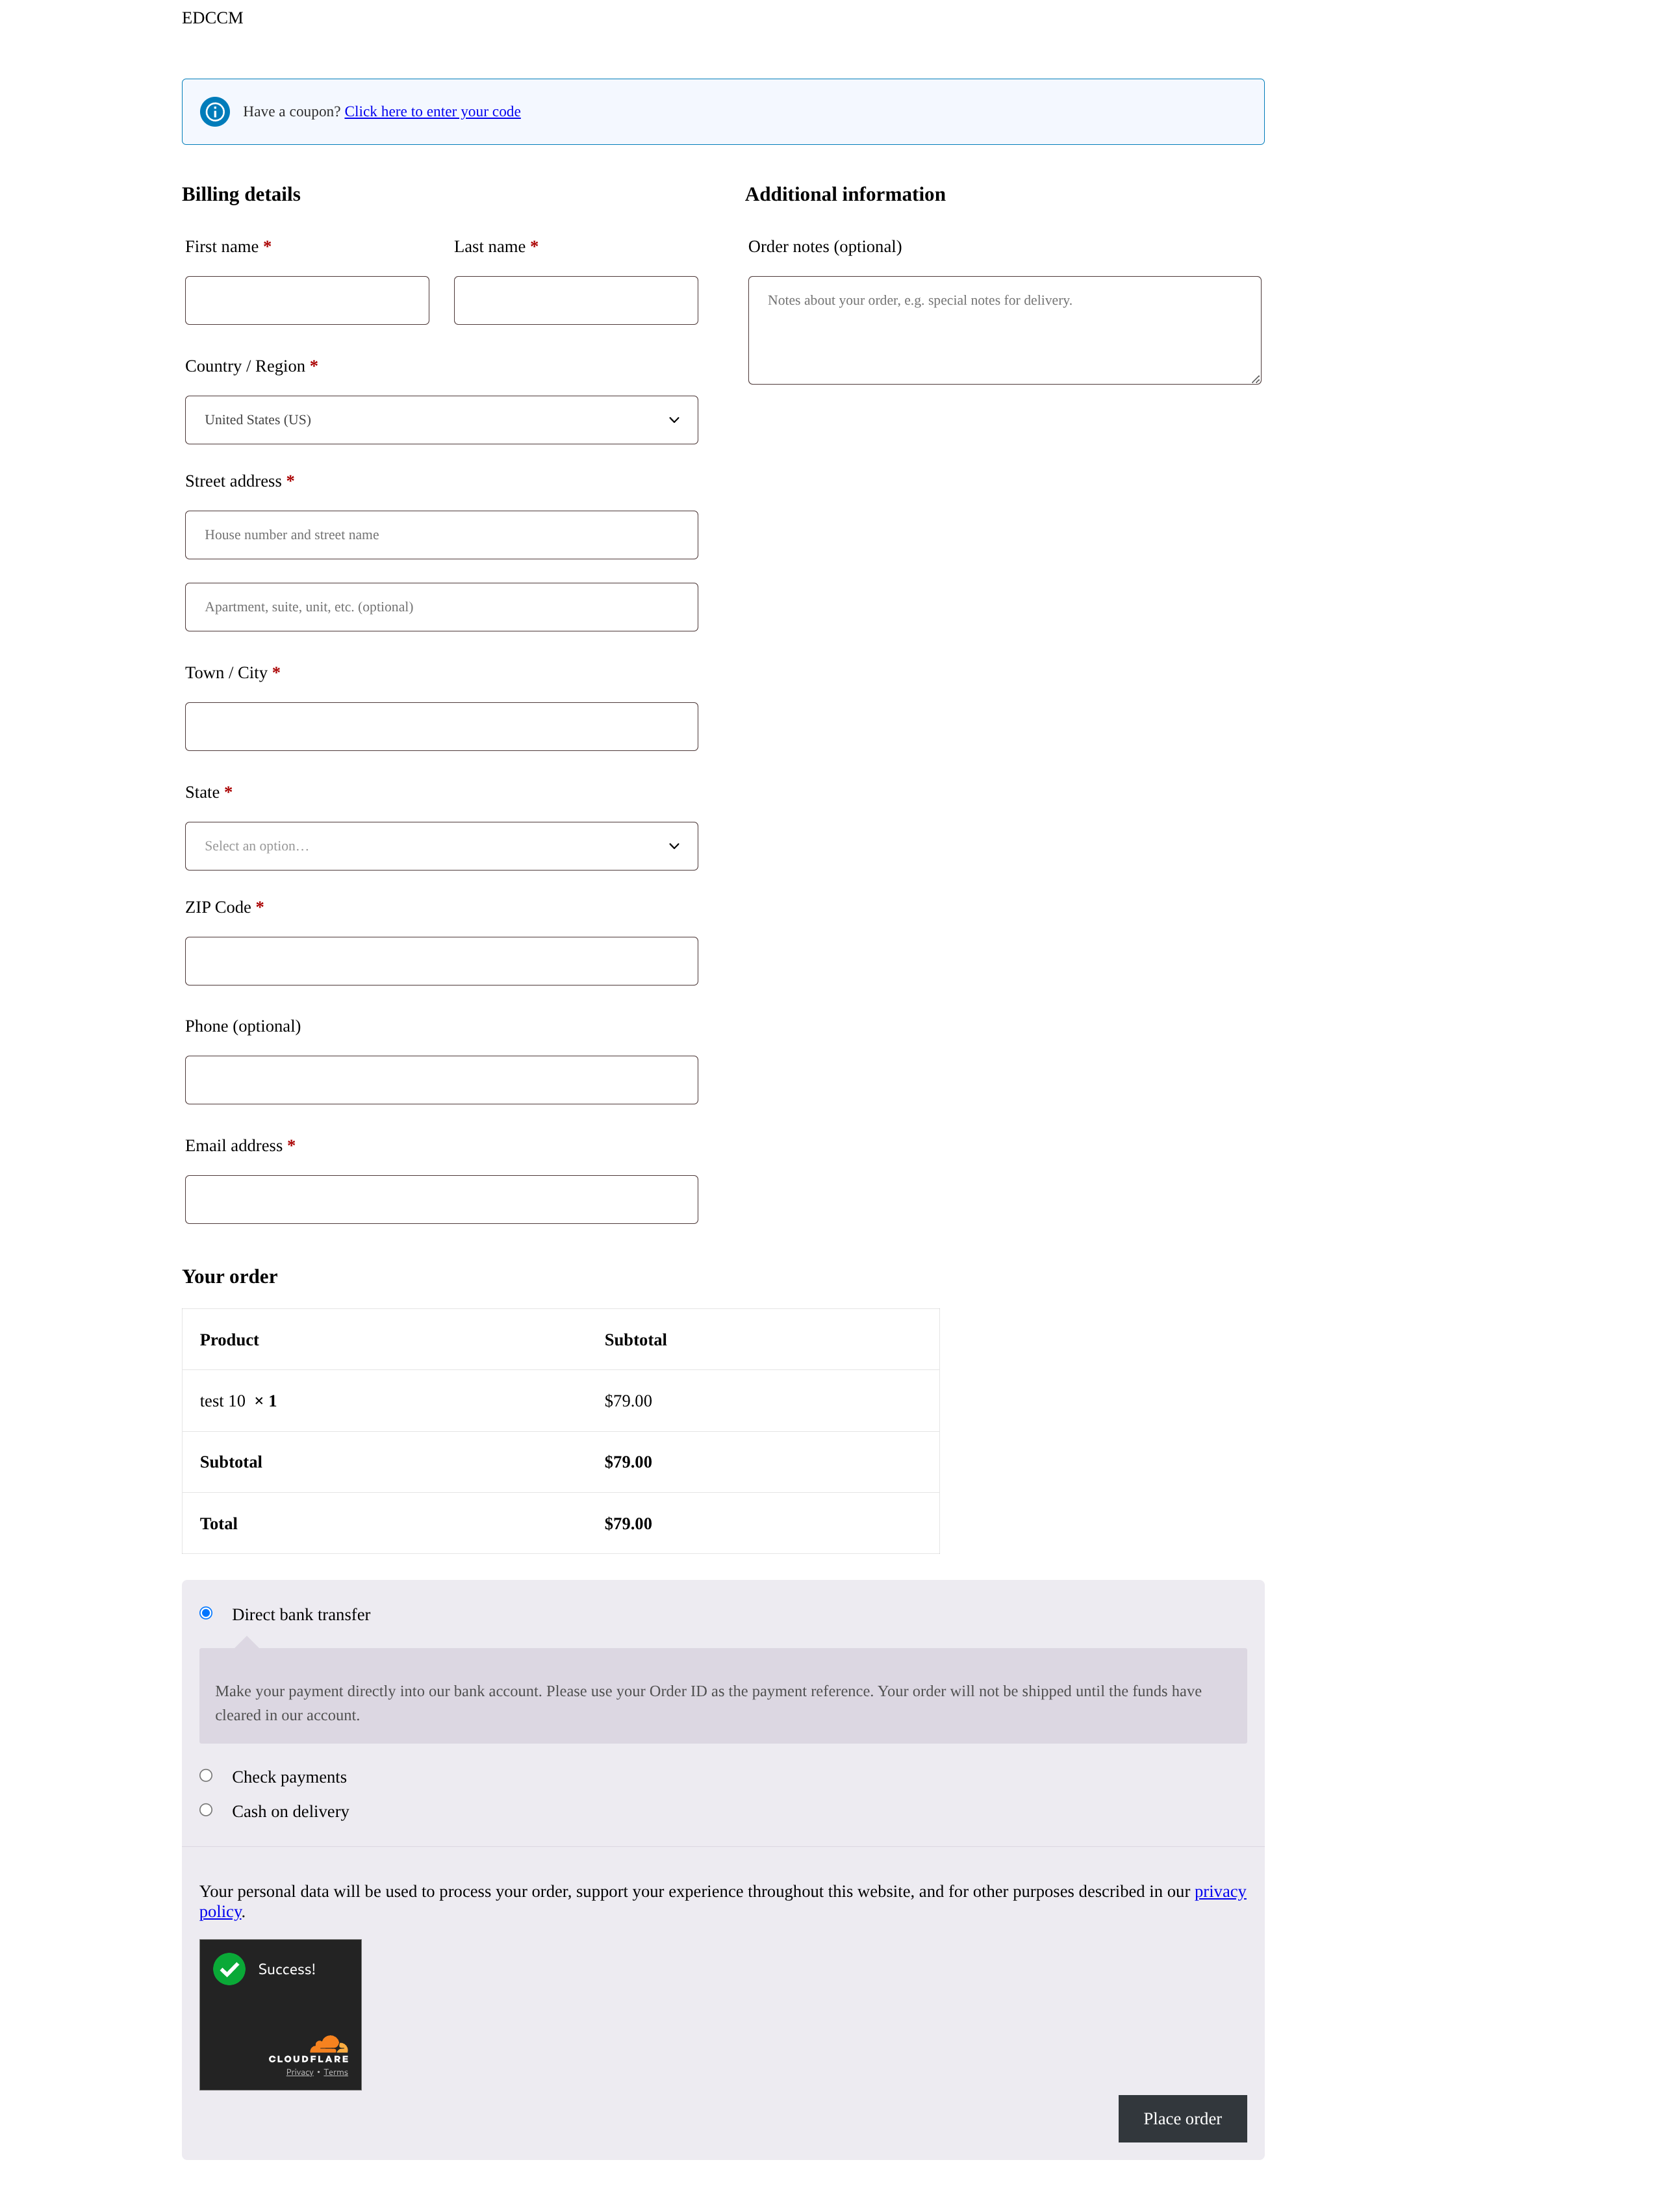This screenshot has height=2212, width=1663.
Task: Open the United States (US) country selector
Action: click(441, 420)
